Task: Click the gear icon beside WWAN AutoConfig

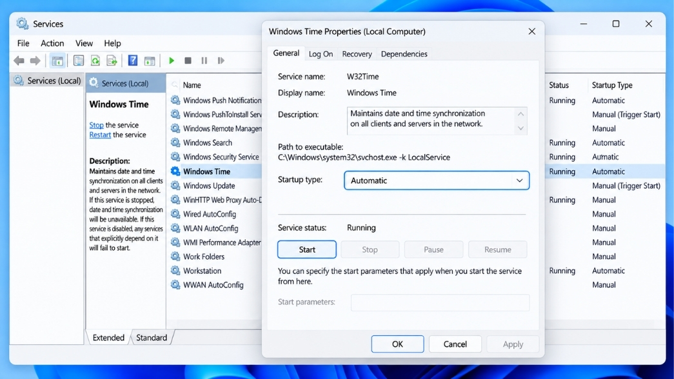Action: pyautogui.click(x=175, y=285)
